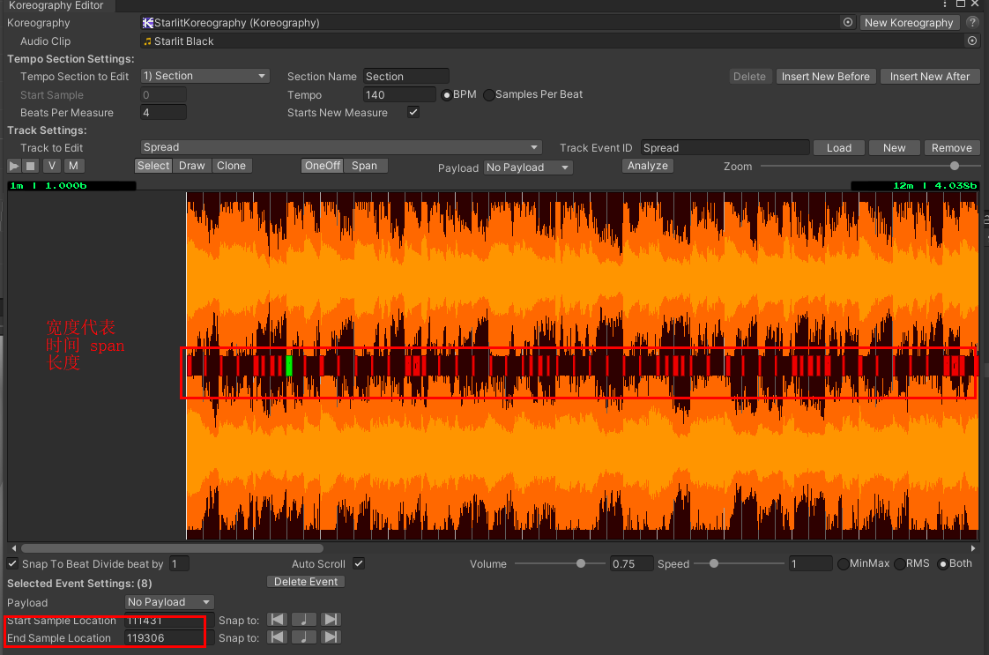Switch to Clone edit mode
Viewport: 989px width, 655px height.
(232, 166)
